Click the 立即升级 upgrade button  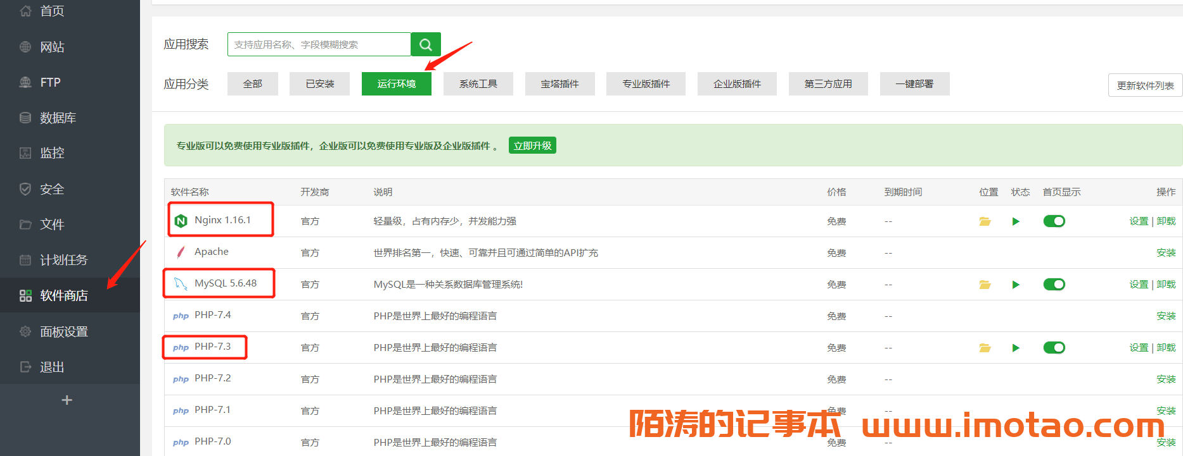(x=532, y=145)
